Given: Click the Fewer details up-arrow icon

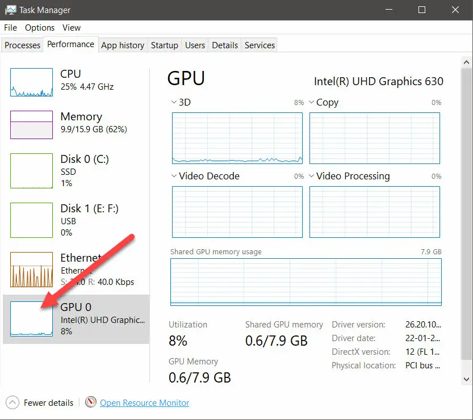Looking at the screenshot, I should [12, 402].
